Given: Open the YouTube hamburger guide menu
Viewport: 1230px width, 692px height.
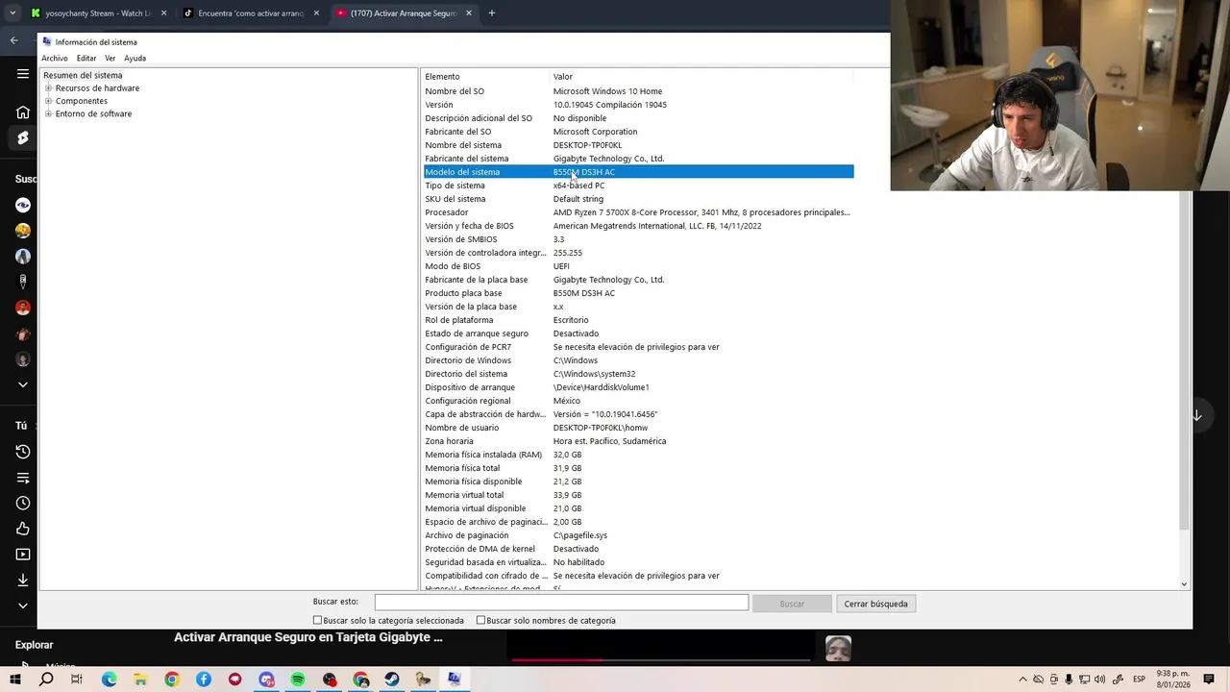Looking at the screenshot, I should click(23, 74).
